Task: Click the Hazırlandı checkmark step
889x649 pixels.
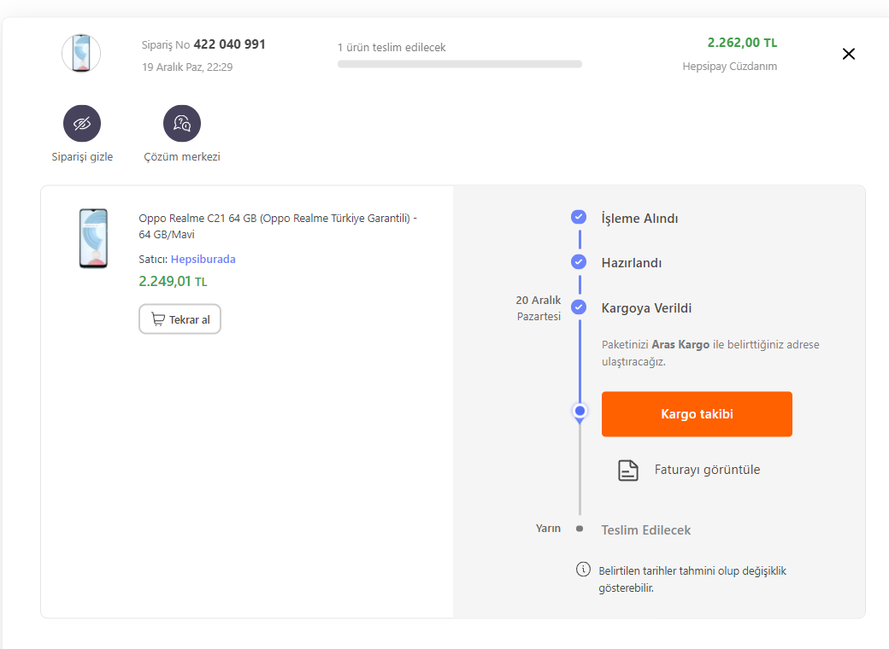Action: pyautogui.click(x=579, y=262)
